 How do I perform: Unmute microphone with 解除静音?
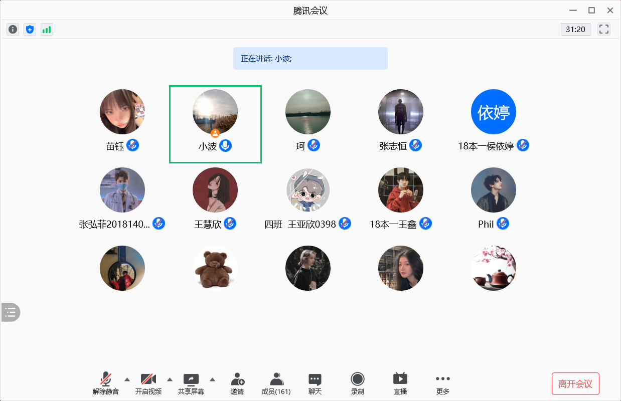point(106,383)
